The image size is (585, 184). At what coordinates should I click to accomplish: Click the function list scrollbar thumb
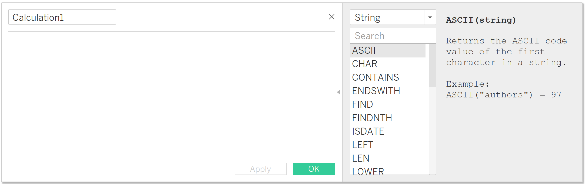[432, 66]
